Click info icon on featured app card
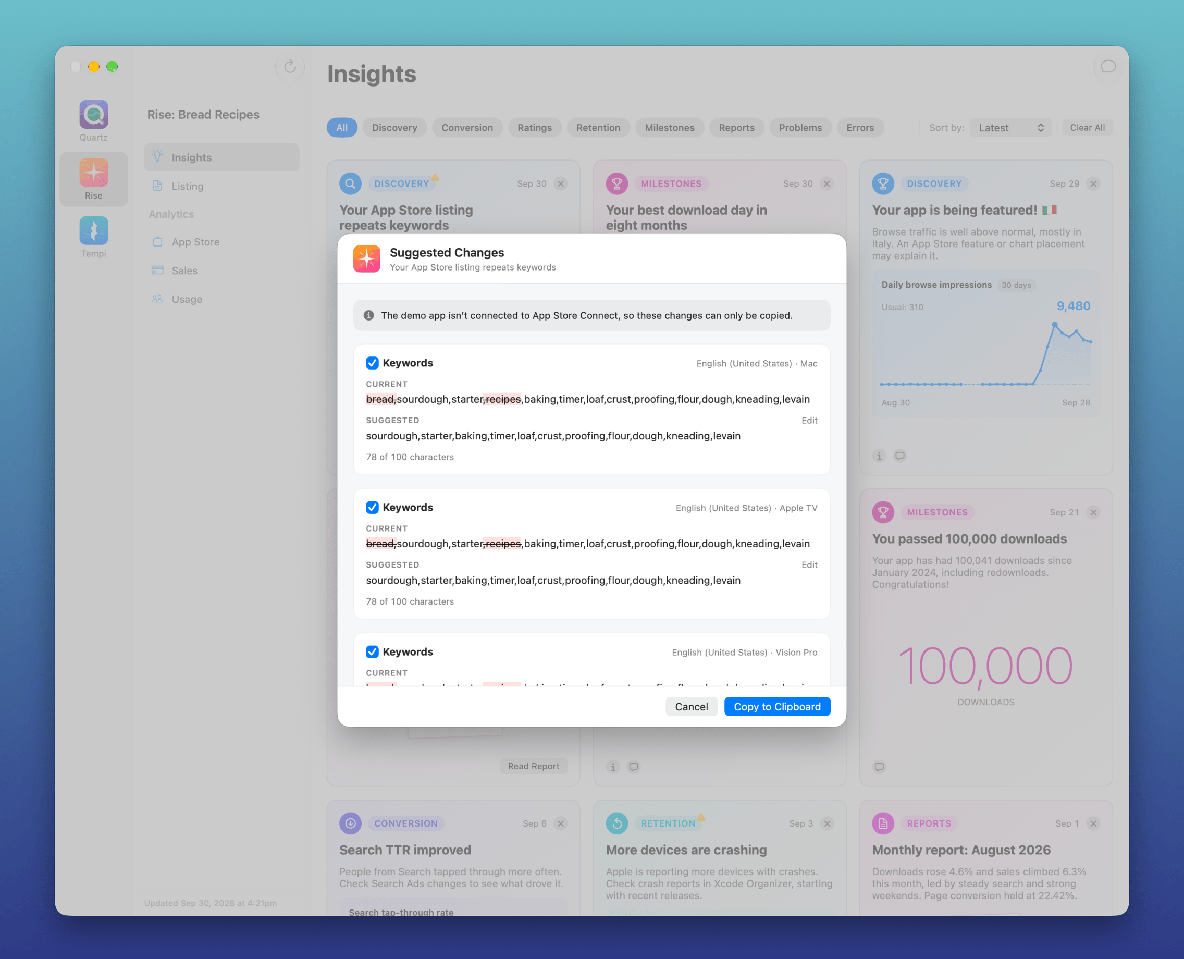Image resolution: width=1184 pixels, height=959 pixels. [x=879, y=456]
